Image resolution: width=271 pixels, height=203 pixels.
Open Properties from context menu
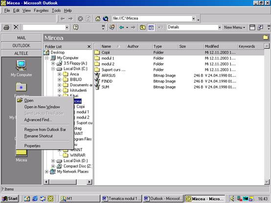[x=45, y=146]
